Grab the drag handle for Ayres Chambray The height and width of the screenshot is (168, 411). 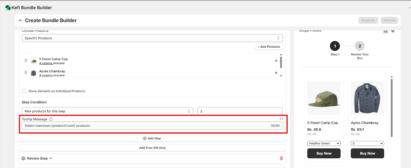pyautogui.click(x=26, y=73)
